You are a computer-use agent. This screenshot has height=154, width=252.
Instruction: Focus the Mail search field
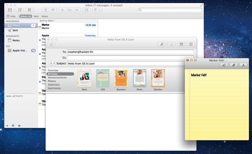point(170,10)
